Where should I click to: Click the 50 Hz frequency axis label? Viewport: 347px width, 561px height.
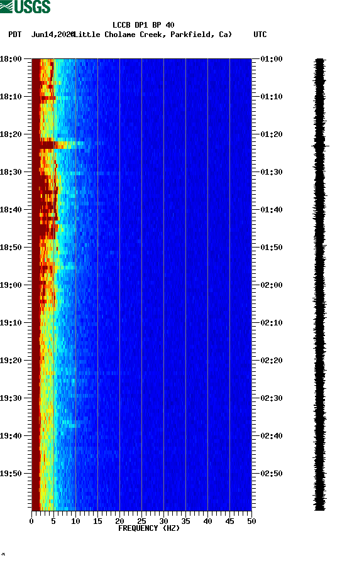point(251,521)
